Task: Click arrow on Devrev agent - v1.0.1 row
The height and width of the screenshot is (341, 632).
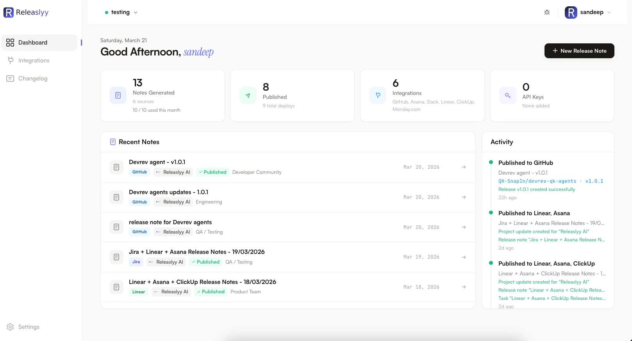Action: [x=464, y=167]
